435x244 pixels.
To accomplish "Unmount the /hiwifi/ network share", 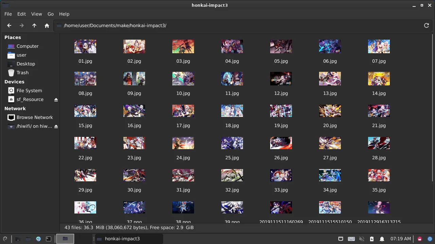I will [56, 126].
